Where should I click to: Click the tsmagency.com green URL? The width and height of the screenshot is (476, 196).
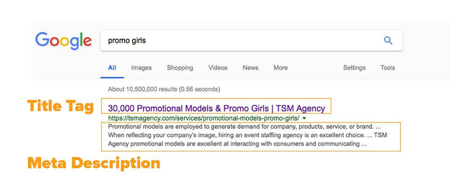pyautogui.click(x=203, y=118)
